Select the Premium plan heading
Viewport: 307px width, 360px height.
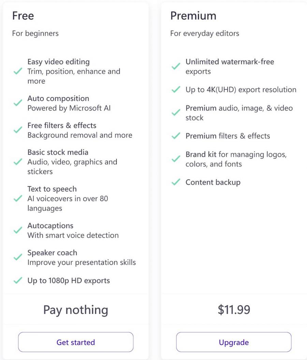193,16
